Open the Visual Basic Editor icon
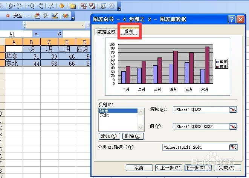 37,16
